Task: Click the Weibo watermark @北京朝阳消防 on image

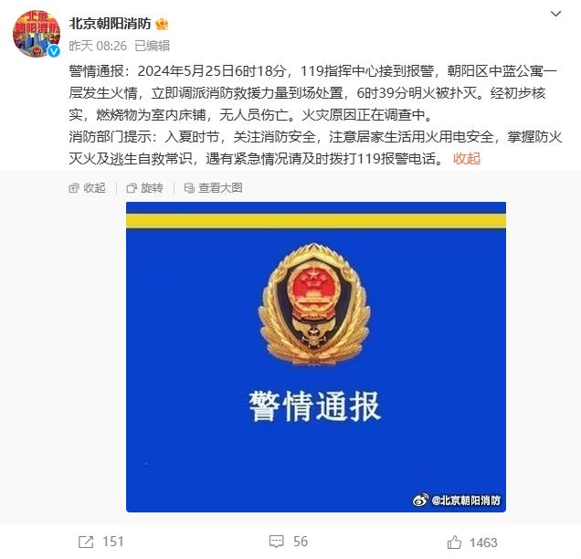Action: tap(457, 501)
